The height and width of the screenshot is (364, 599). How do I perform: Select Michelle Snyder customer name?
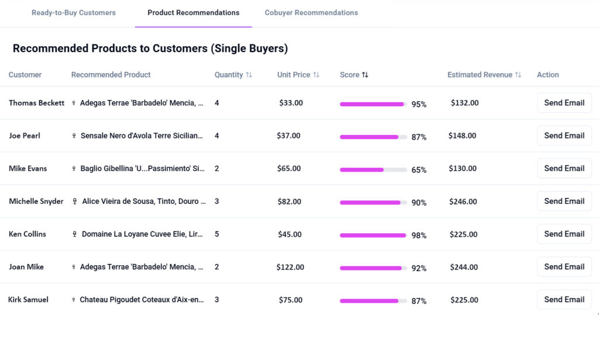pyautogui.click(x=36, y=202)
